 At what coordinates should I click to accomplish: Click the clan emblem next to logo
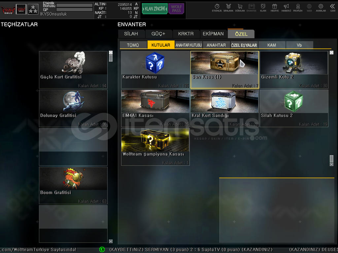[21, 10]
